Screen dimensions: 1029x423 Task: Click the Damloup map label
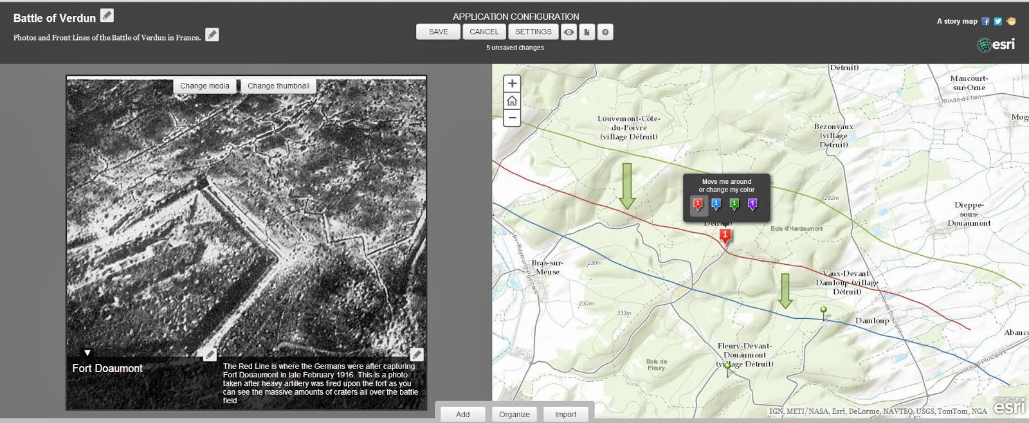pyautogui.click(x=872, y=321)
